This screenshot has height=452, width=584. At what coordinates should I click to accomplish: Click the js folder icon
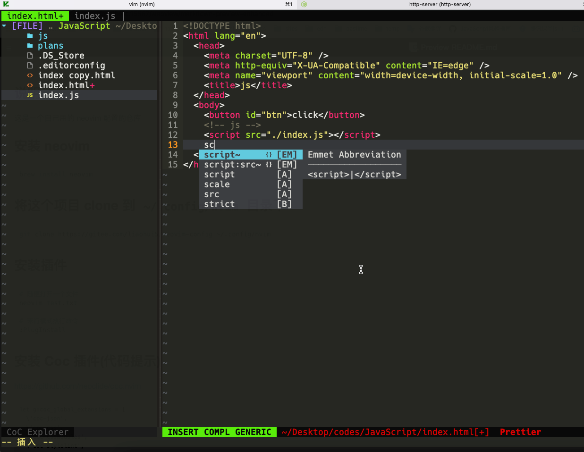(30, 36)
